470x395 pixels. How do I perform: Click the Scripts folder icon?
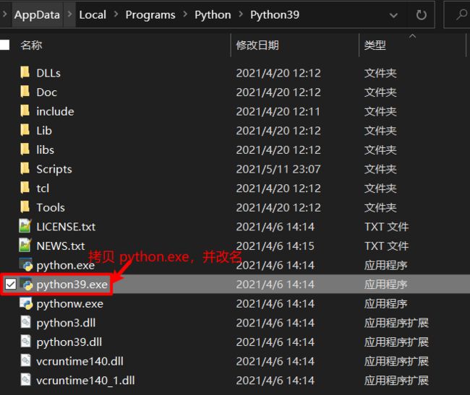point(25,169)
